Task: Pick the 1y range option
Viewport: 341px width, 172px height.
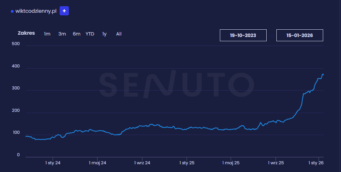Action: pos(105,34)
